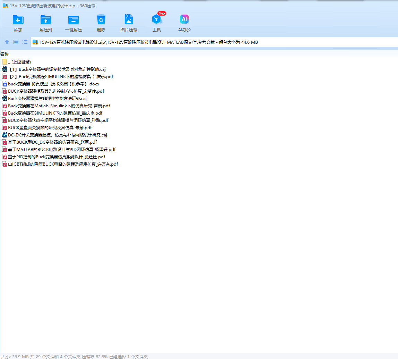Click the window title 15V-12V直流降压斩波电路设计.zip
This screenshot has height=359, width=398.
tap(53, 6)
